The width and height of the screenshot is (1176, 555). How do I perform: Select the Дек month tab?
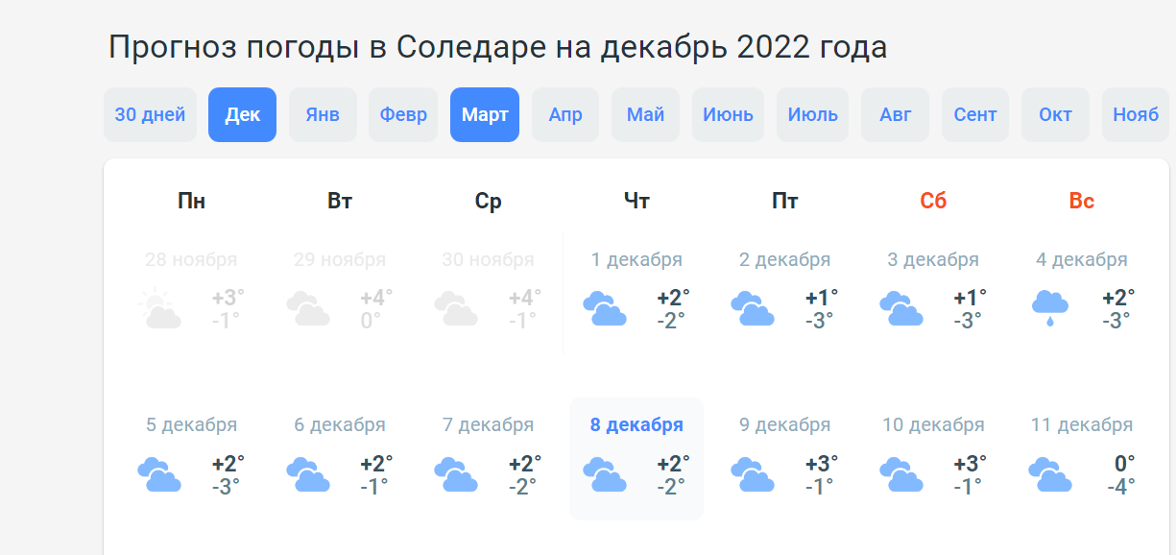[242, 115]
